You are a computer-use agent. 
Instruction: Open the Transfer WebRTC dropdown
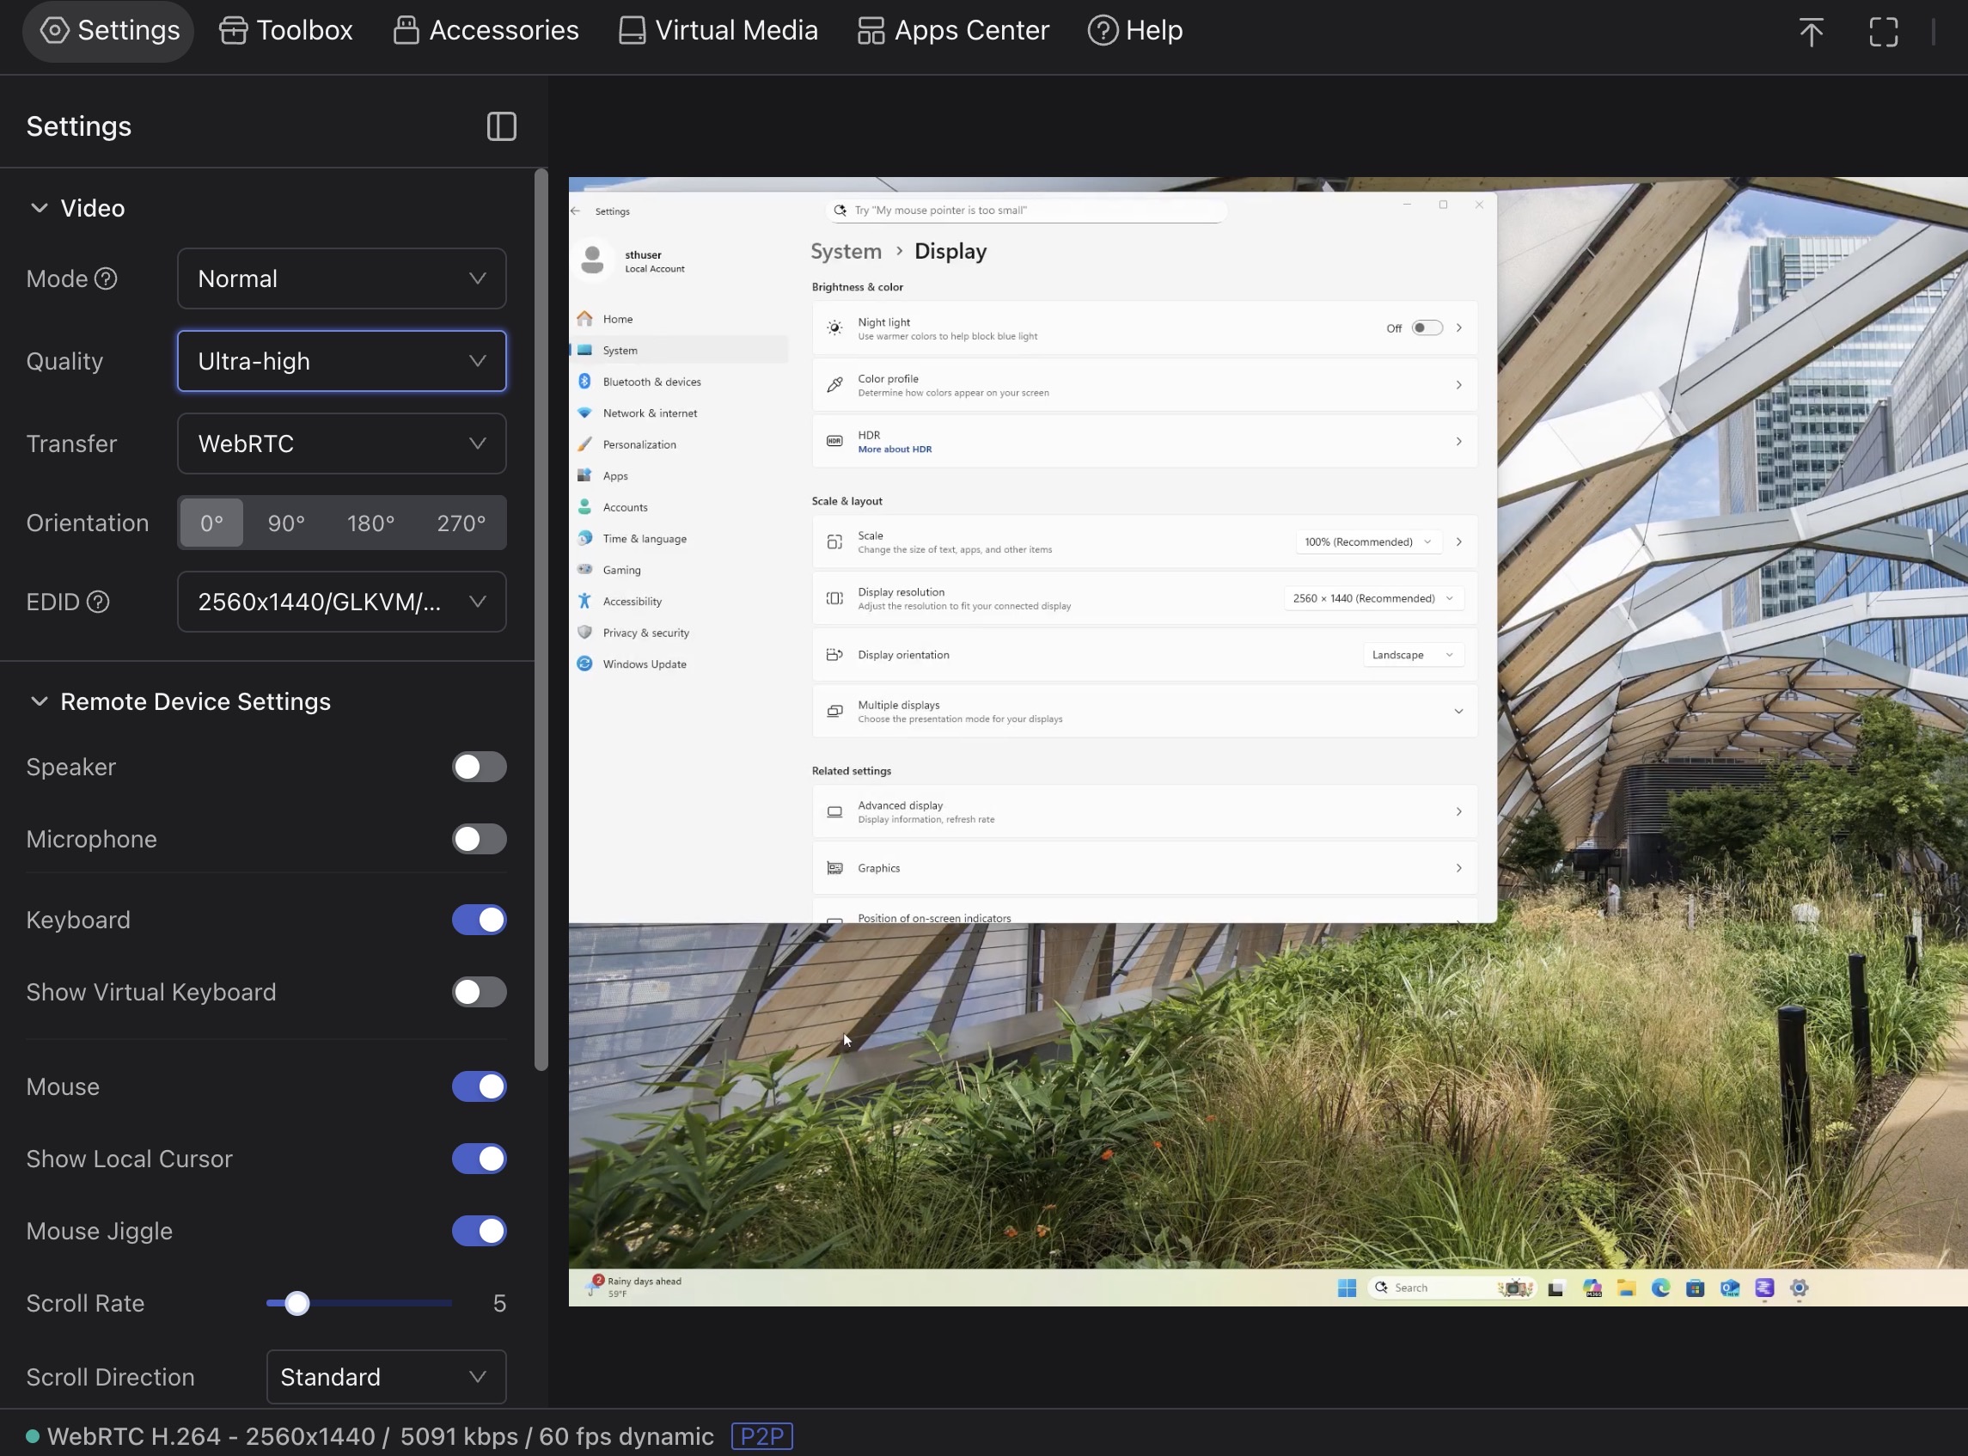[341, 444]
